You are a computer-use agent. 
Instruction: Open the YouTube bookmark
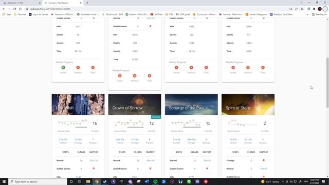[x=156, y=14]
